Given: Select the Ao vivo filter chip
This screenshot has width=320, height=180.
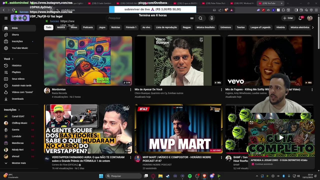Looking at the screenshot, I should 146,27.
